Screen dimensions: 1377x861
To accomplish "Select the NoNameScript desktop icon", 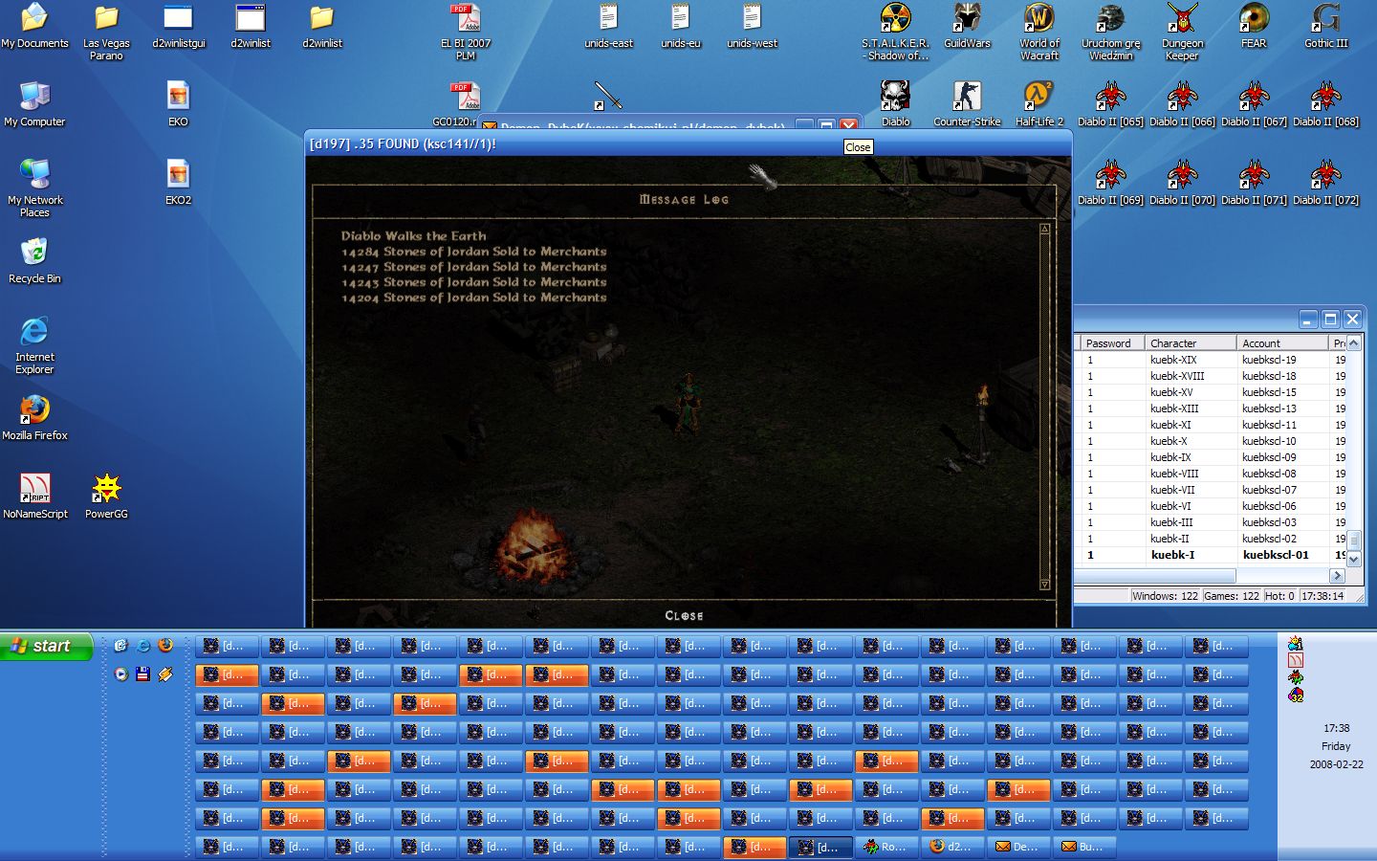I will (x=34, y=496).
